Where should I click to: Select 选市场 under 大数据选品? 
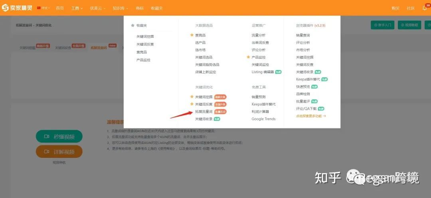click(200, 50)
